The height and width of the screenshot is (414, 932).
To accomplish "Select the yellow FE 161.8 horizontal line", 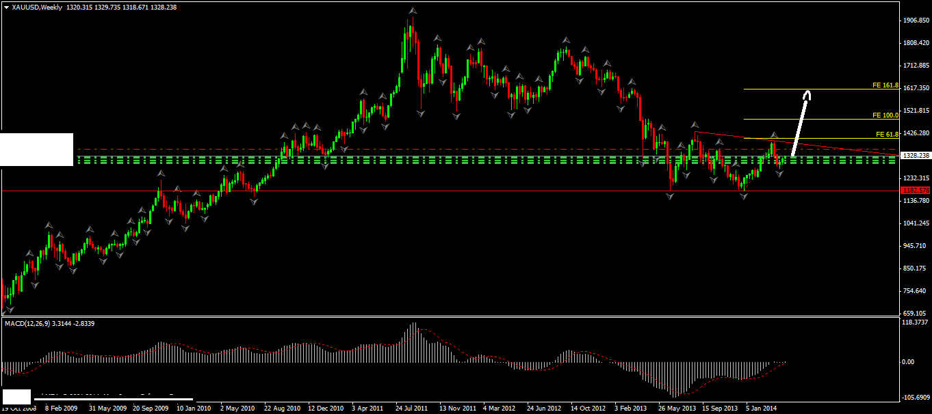I will coord(821,89).
